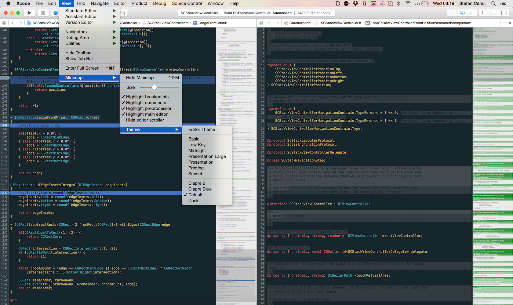
Task: Click the minimap Size slider
Action: pyautogui.click(x=155, y=87)
